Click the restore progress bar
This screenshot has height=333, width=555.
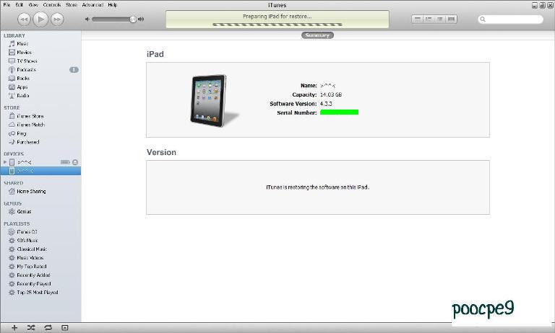coord(277,25)
